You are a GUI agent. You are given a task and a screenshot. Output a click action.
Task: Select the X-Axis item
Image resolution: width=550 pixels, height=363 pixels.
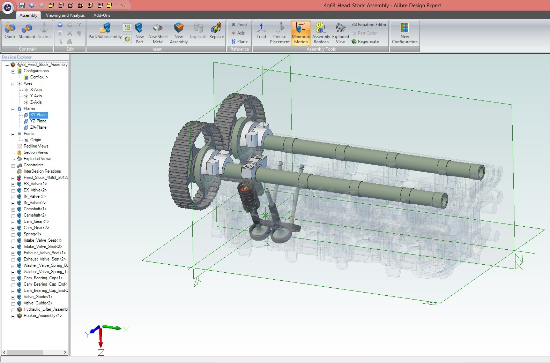pos(36,90)
